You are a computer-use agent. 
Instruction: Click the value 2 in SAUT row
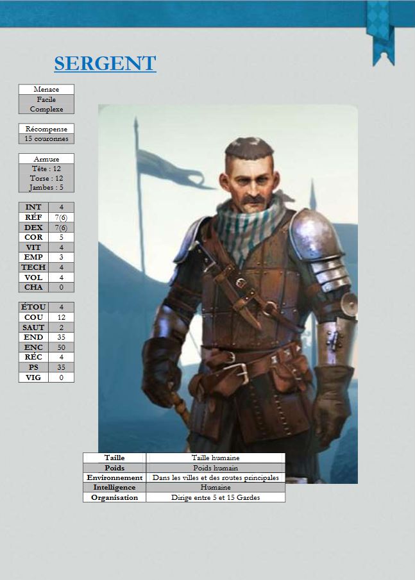point(62,327)
